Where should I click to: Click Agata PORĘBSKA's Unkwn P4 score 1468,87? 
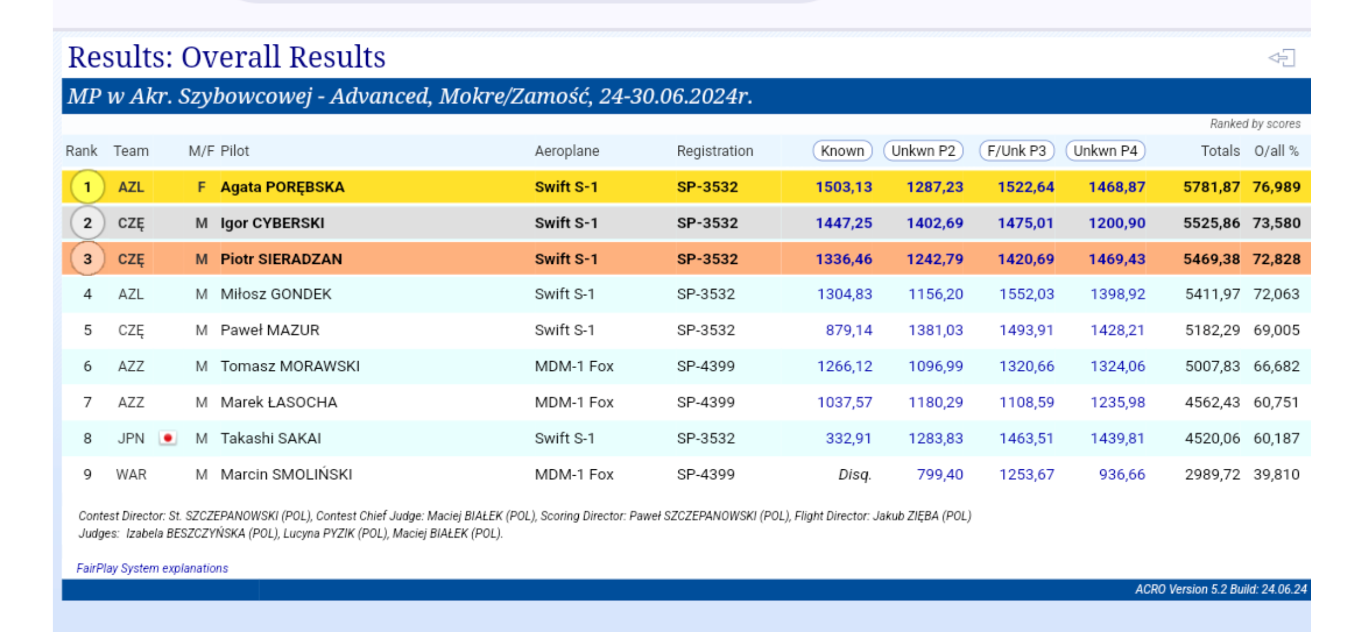(1117, 187)
